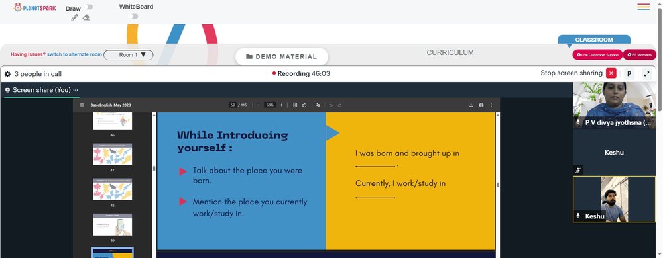Screen dimensions: 663x258
Task: Click BasicEnglish_May 2023 file title
Action: coord(111,105)
